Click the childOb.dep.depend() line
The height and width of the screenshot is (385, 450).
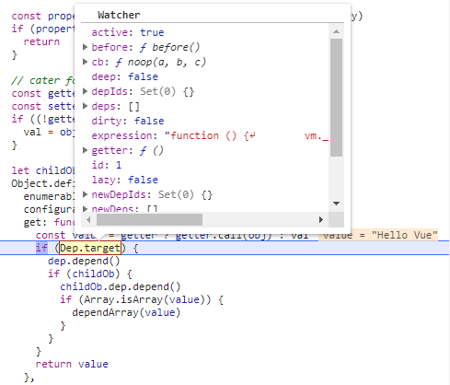pyautogui.click(x=121, y=286)
